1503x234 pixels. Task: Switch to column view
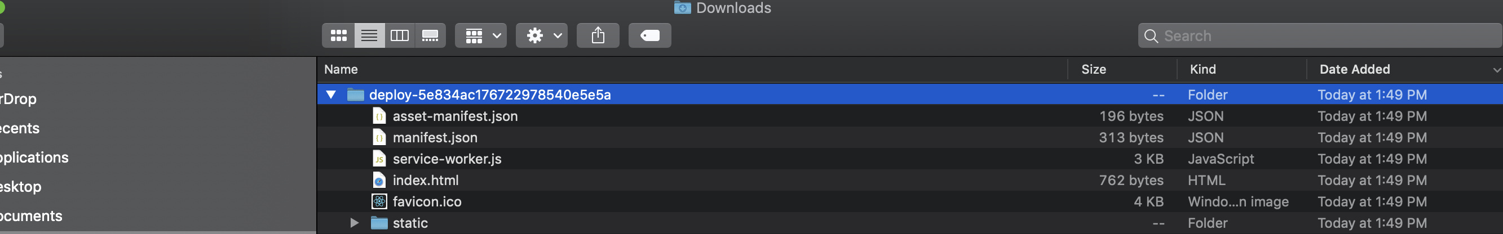(x=400, y=35)
